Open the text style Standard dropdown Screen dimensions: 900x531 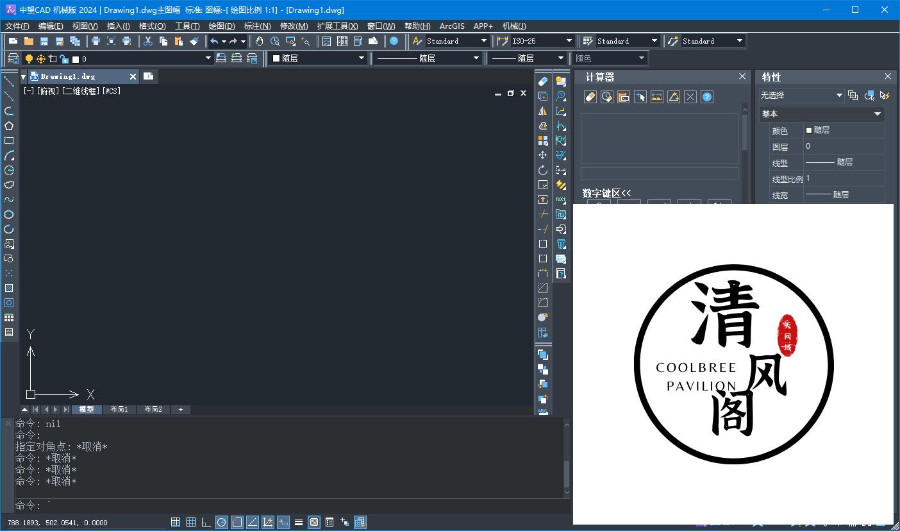pyautogui.click(x=457, y=41)
